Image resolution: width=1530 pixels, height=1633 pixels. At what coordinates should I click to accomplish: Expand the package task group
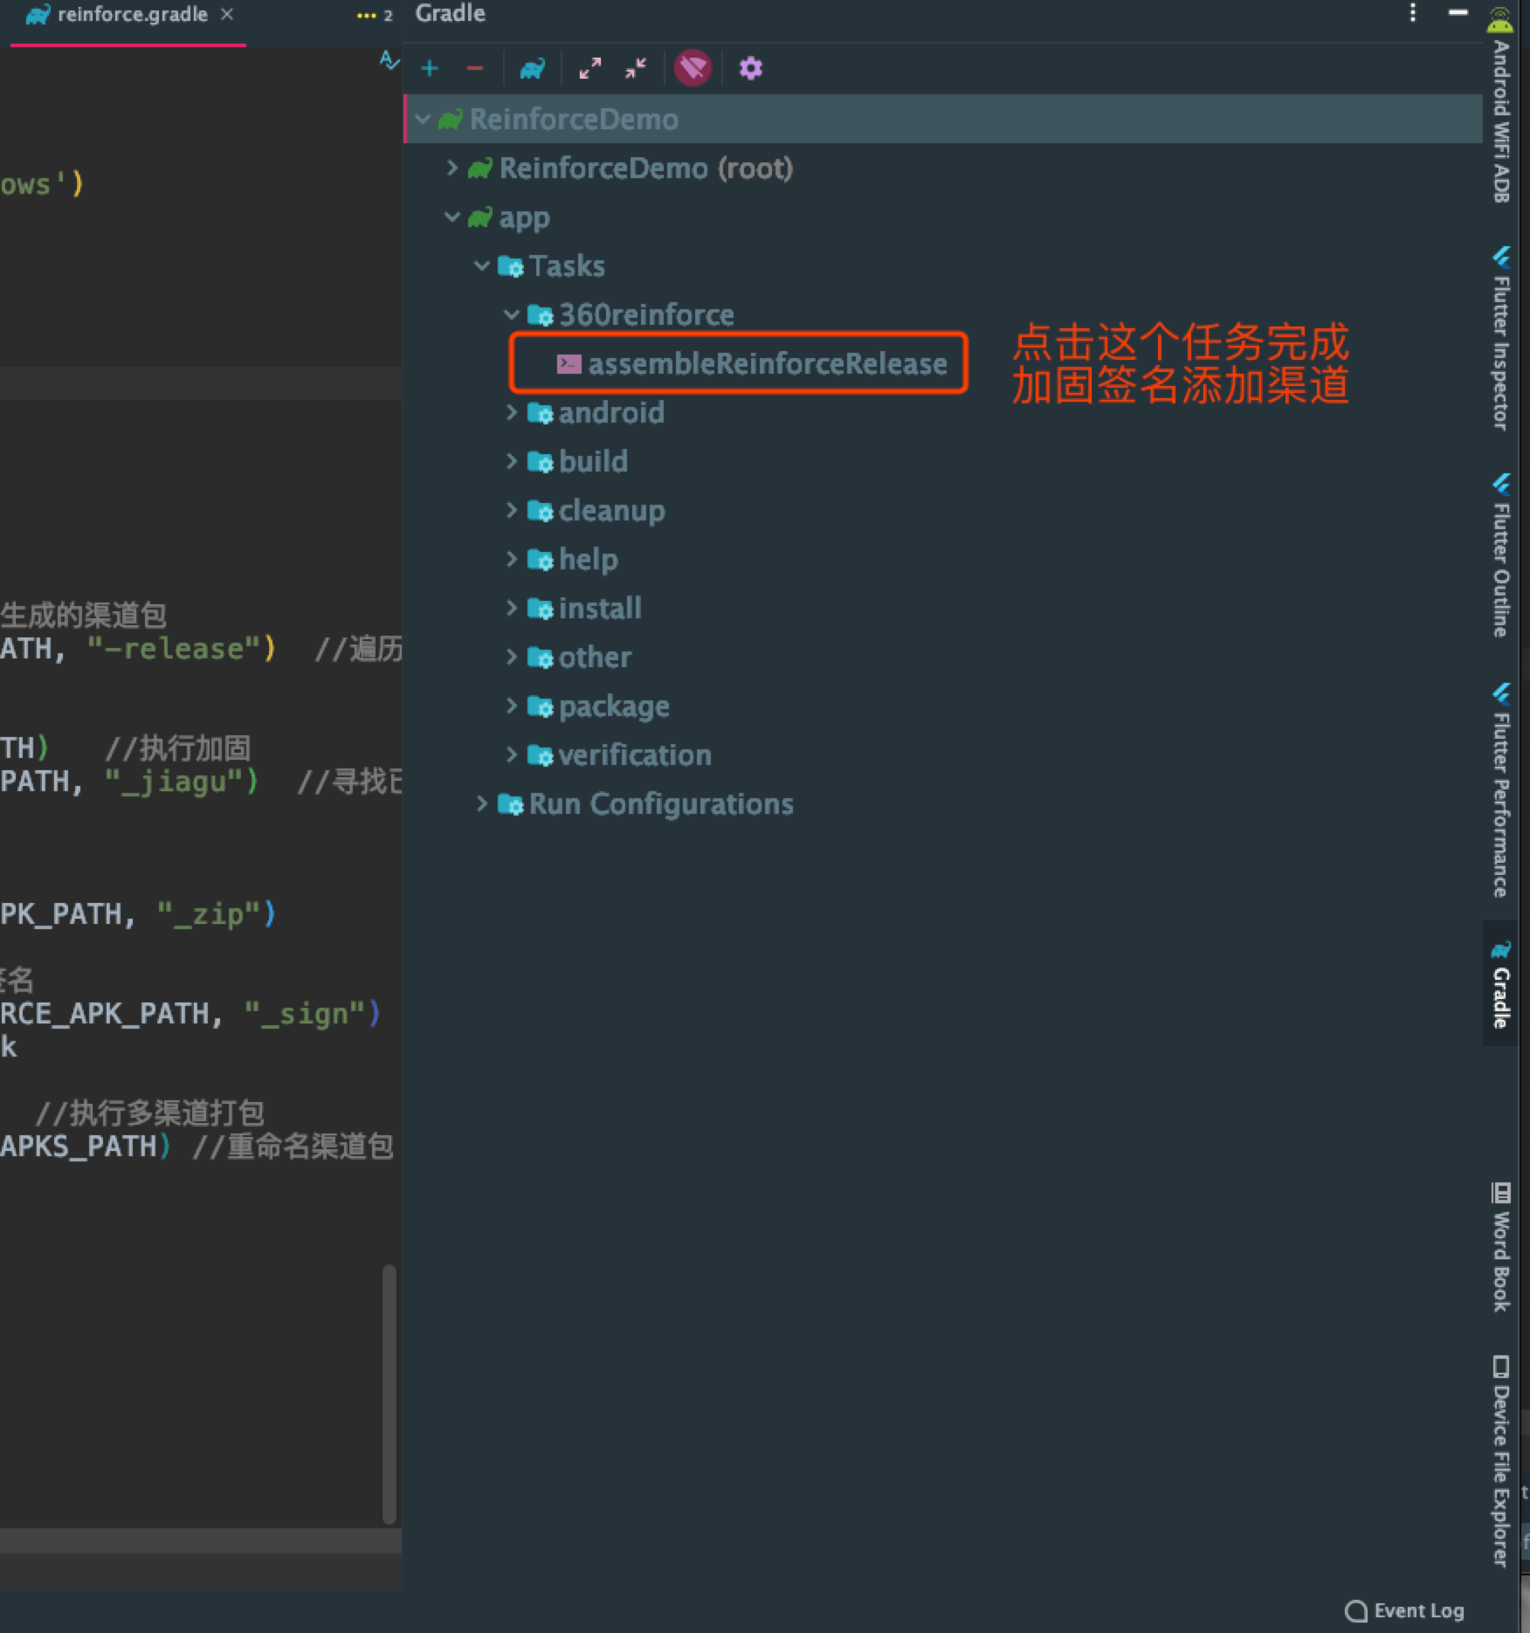(x=512, y=706)
